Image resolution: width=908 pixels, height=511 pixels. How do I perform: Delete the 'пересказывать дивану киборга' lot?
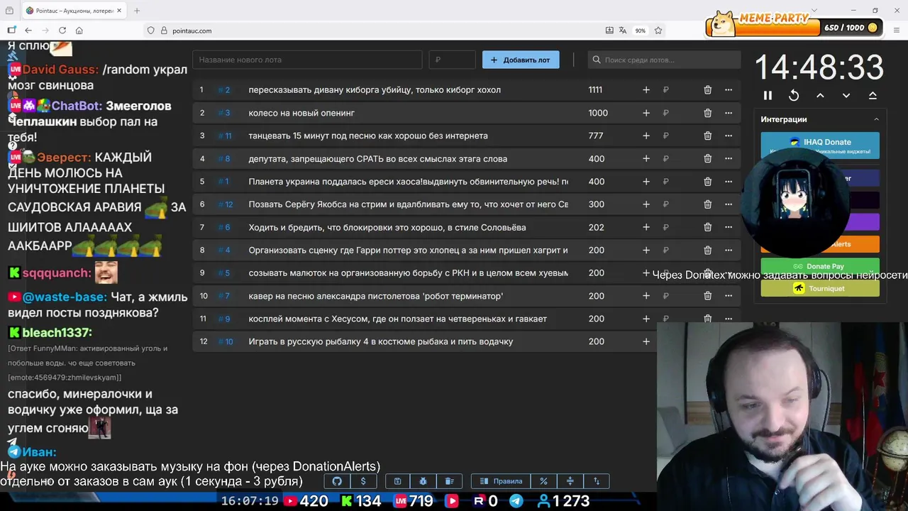707,90
